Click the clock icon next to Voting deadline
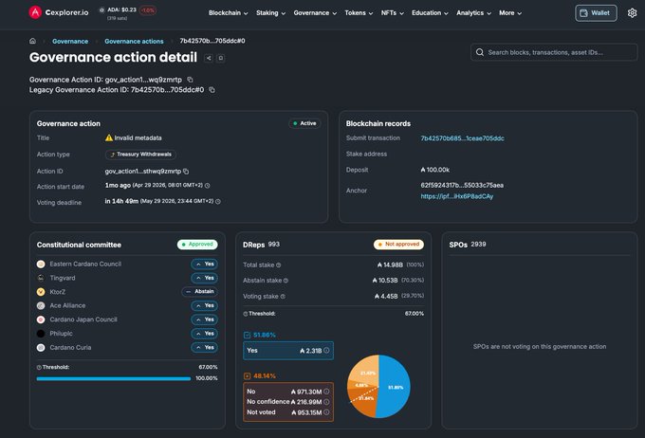 pyautogui.click(x=218, y=202)
